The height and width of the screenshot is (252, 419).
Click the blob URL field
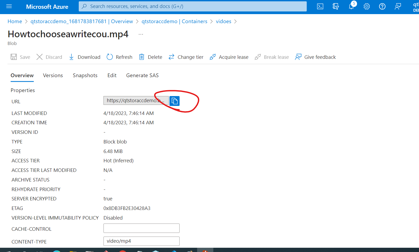pyautogui.click(x=136, y=101)
